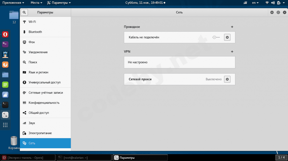The width and height of the screenshot is (288, 161).
Task: Minimize the Settings window
Action: (x=272, y=13)
